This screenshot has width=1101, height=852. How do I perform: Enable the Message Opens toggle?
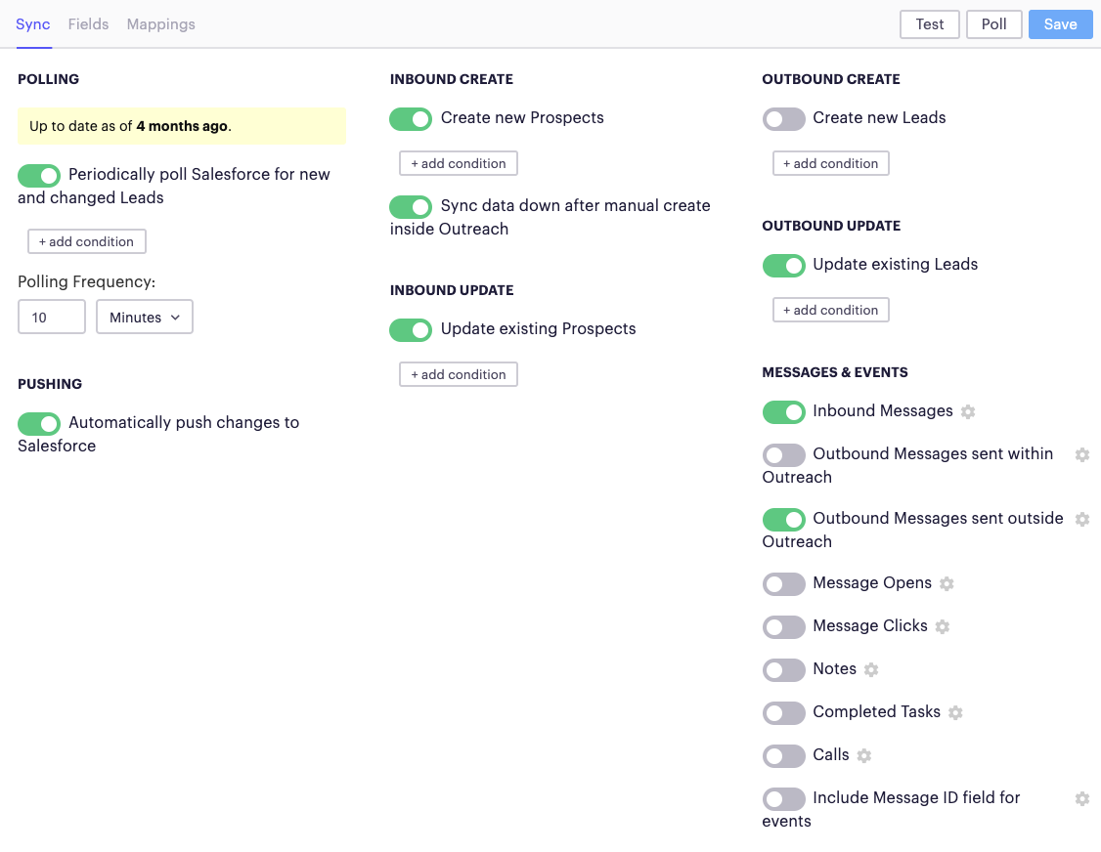tap(783, 583)
